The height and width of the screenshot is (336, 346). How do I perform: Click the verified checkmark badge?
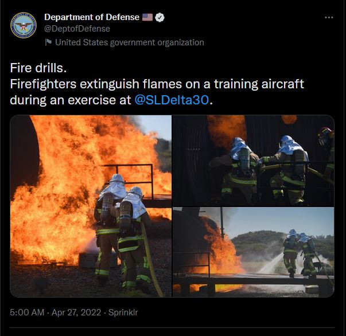coord(160,17)
